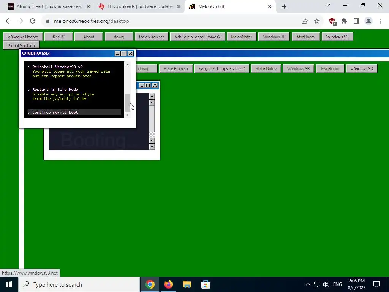This screenshot has width=389, height=292.
Task: Click top scroll-up arrow in Booting window
Action: pos(152,96)
